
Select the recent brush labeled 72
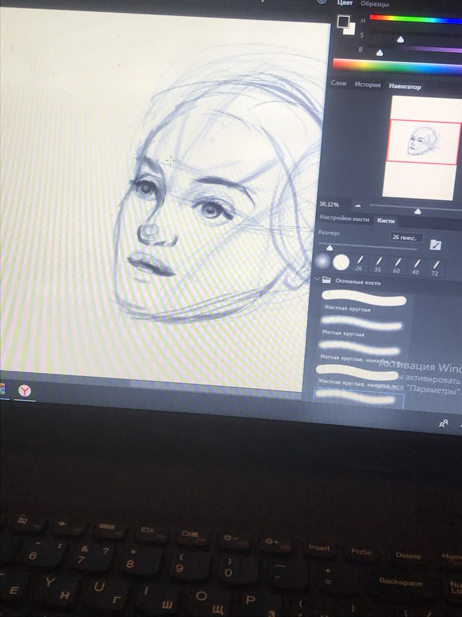tap(435, 269)
